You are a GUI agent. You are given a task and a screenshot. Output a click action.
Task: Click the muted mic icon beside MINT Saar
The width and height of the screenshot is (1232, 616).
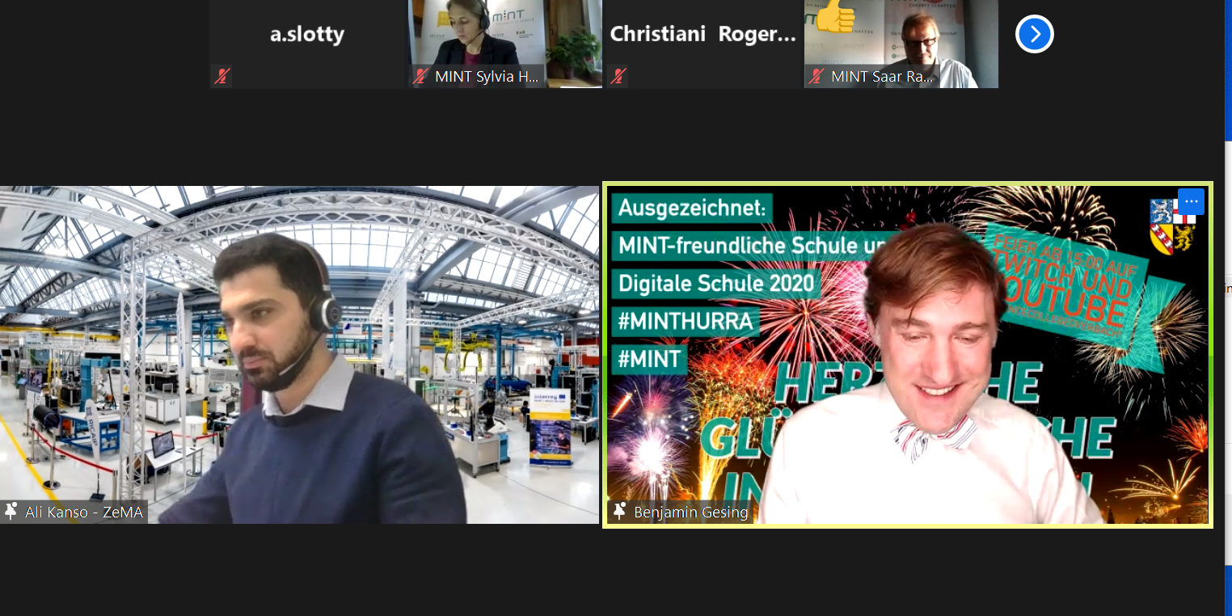816,77
